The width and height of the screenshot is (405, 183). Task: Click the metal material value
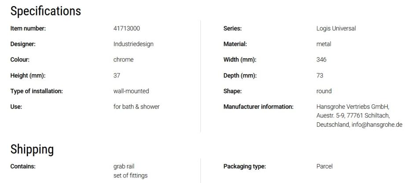pos(324,44)
